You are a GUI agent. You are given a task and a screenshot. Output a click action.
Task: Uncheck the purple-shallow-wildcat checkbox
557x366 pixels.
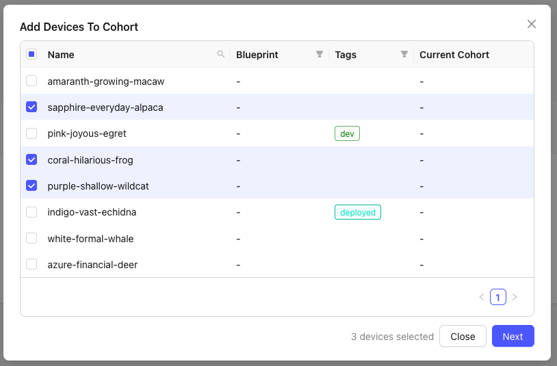[x=31, y=185]
